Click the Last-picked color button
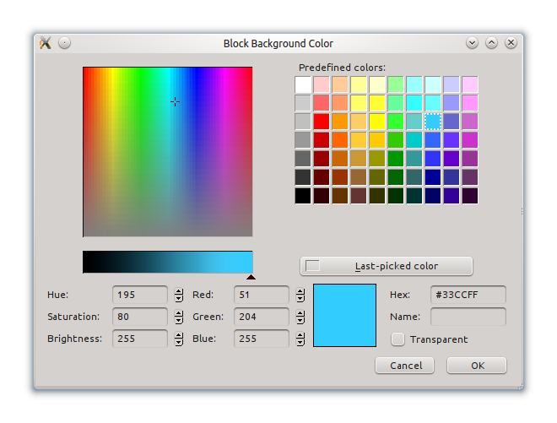Viewport: 557px width, 423px height. [387, 266]
